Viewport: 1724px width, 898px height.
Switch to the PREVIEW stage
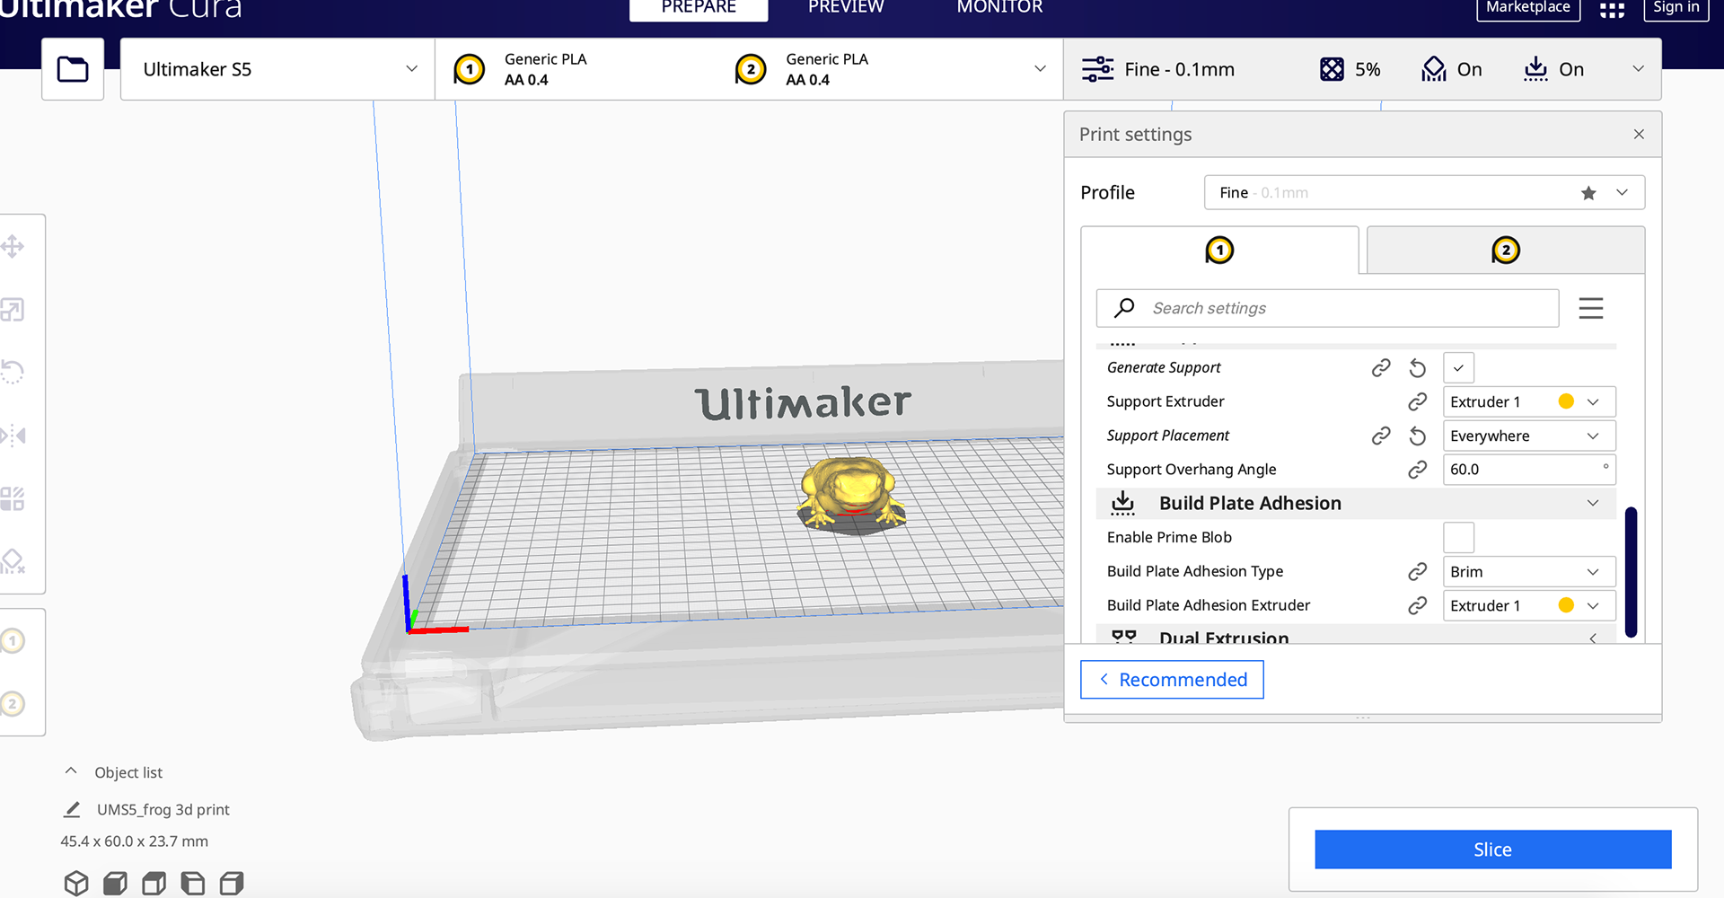point(846,8)
